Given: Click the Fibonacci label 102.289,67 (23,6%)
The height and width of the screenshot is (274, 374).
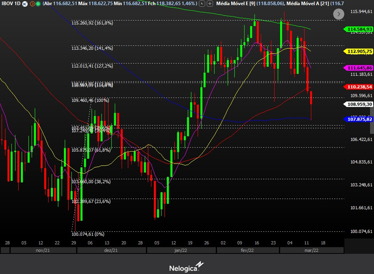Looking at the screenshot, I should pyautogui.click(x=91, y=201).
